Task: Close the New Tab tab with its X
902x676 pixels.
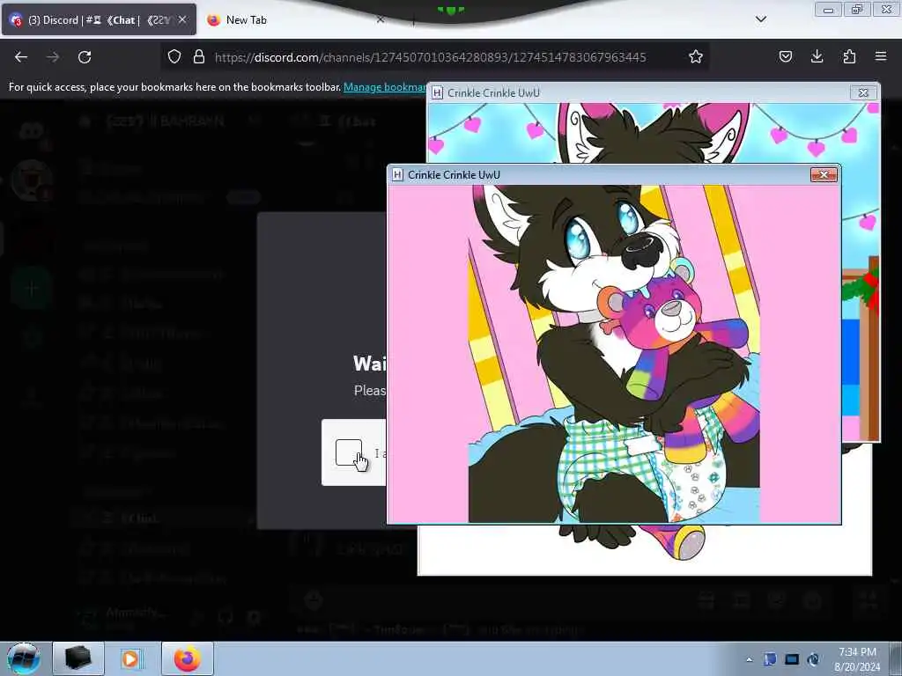Action: pyautogui.click(x=381, y=19)
